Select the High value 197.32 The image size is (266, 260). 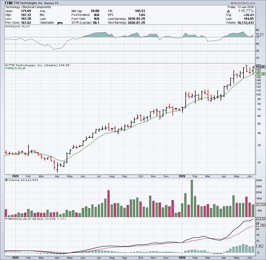26,15
